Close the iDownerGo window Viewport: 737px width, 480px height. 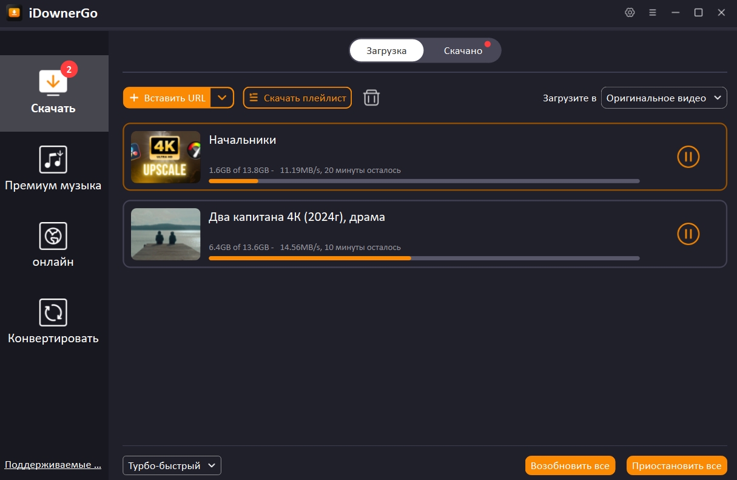point(721,13)
